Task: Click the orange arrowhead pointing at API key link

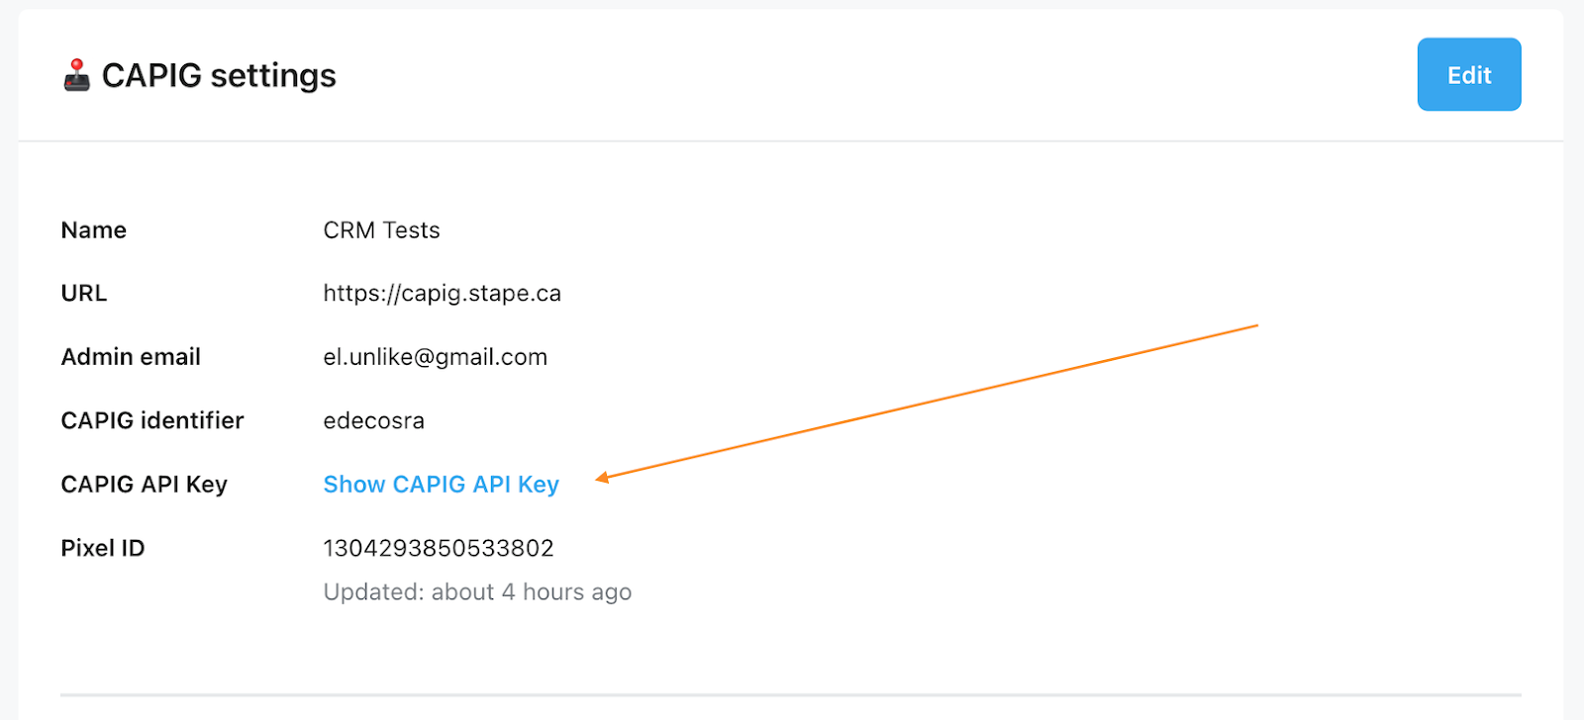Action: click(x=602, y=479)
